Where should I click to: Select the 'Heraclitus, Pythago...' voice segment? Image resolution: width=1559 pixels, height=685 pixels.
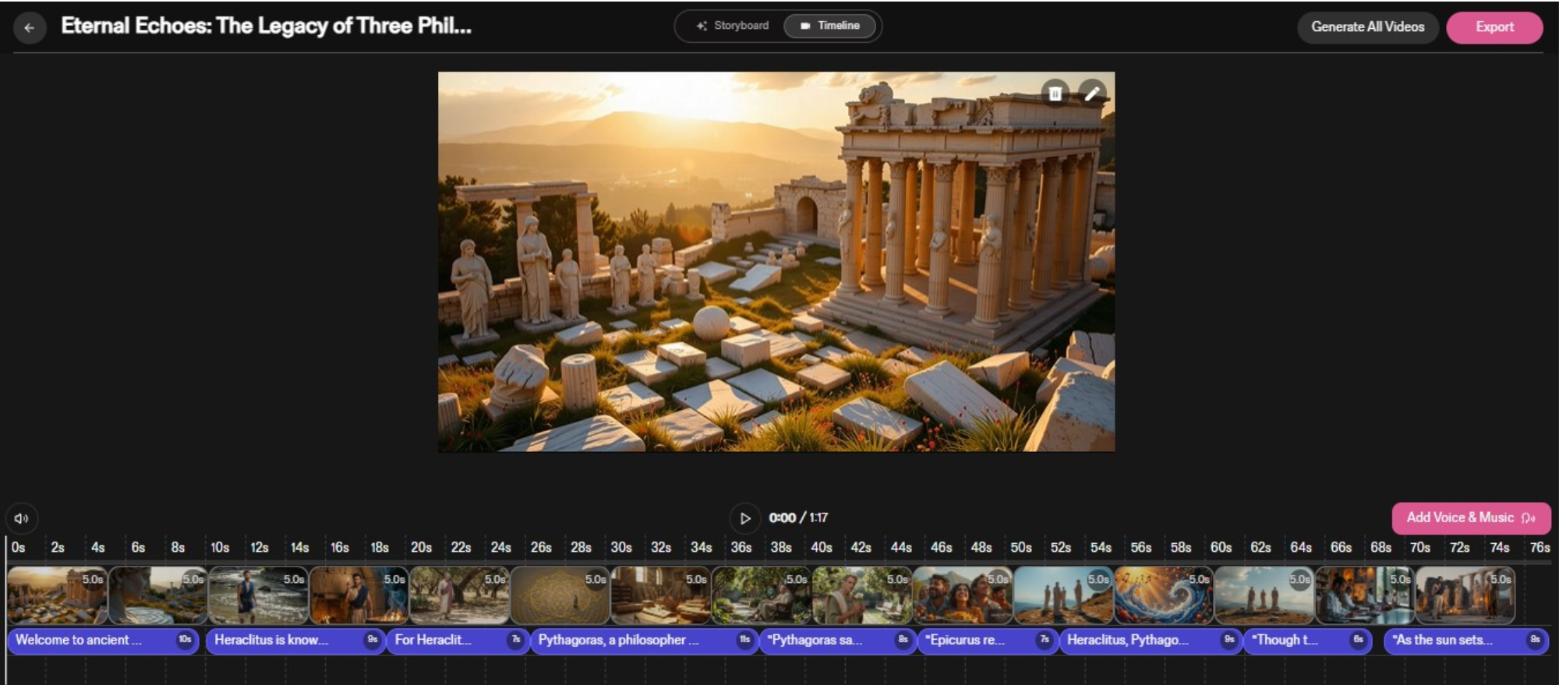1151,641
